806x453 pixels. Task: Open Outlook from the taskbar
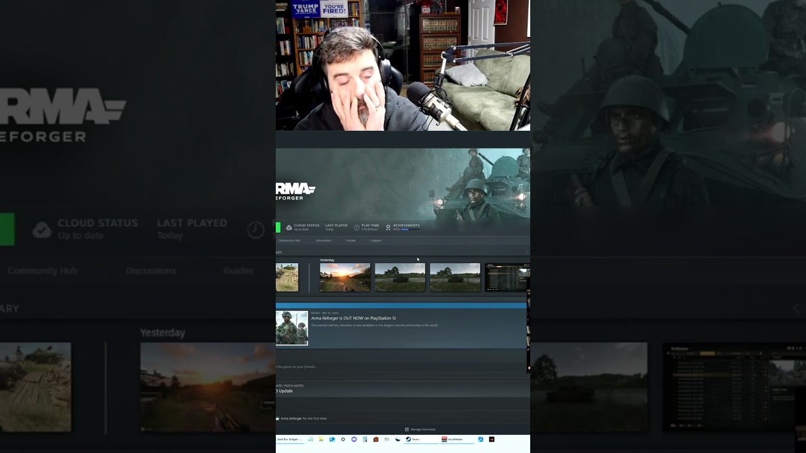pyautogui.click(x=332, y=439)
